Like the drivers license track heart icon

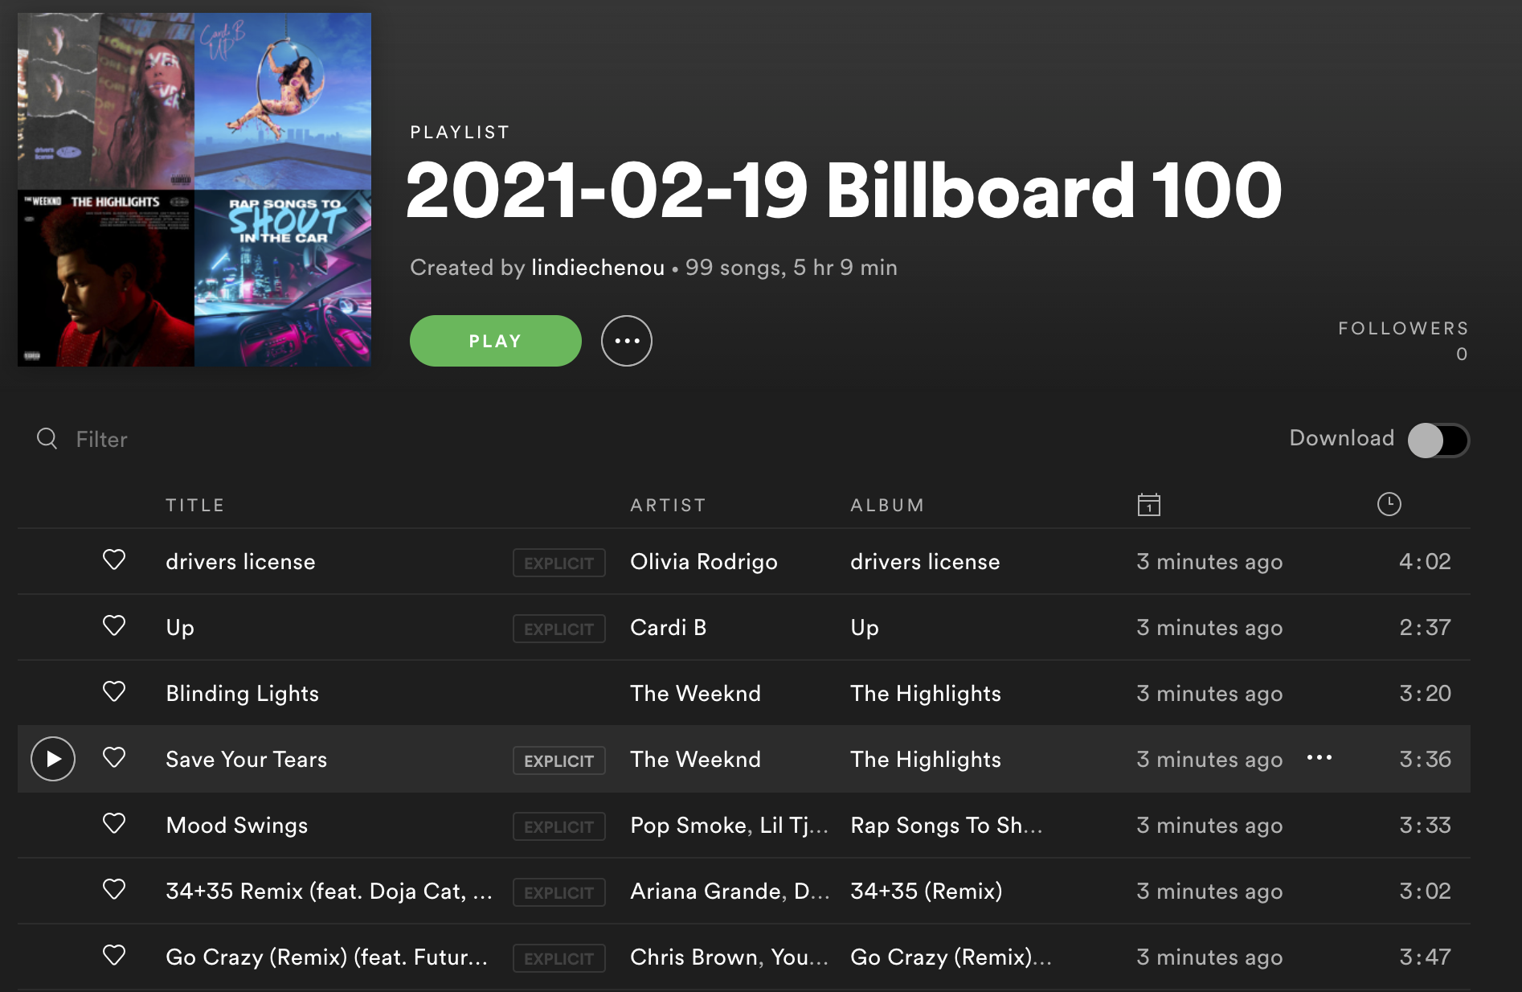pyautogui.click(x=114, y=560)
